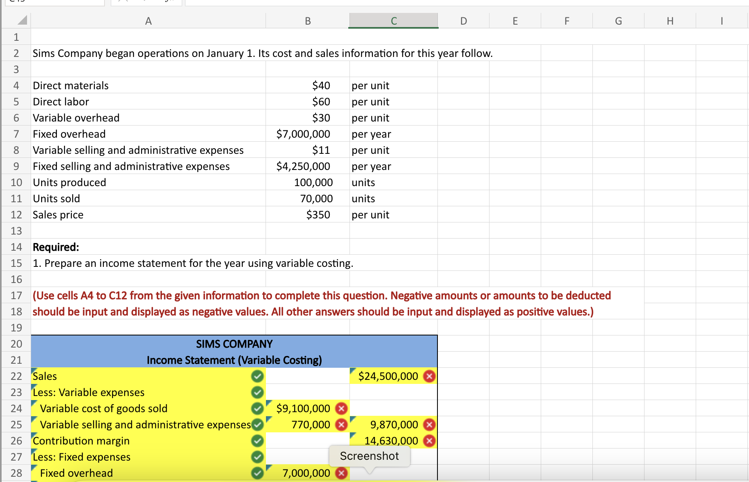Click the red X beside 14,630,000
749x482 pixels.
pyautogui.click(x=430, y=441)
